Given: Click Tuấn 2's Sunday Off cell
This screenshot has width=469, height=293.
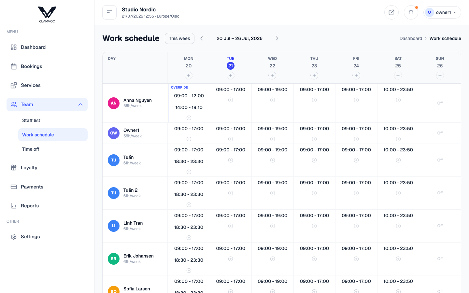Looking at the screenshot, I should click(440, 193).
